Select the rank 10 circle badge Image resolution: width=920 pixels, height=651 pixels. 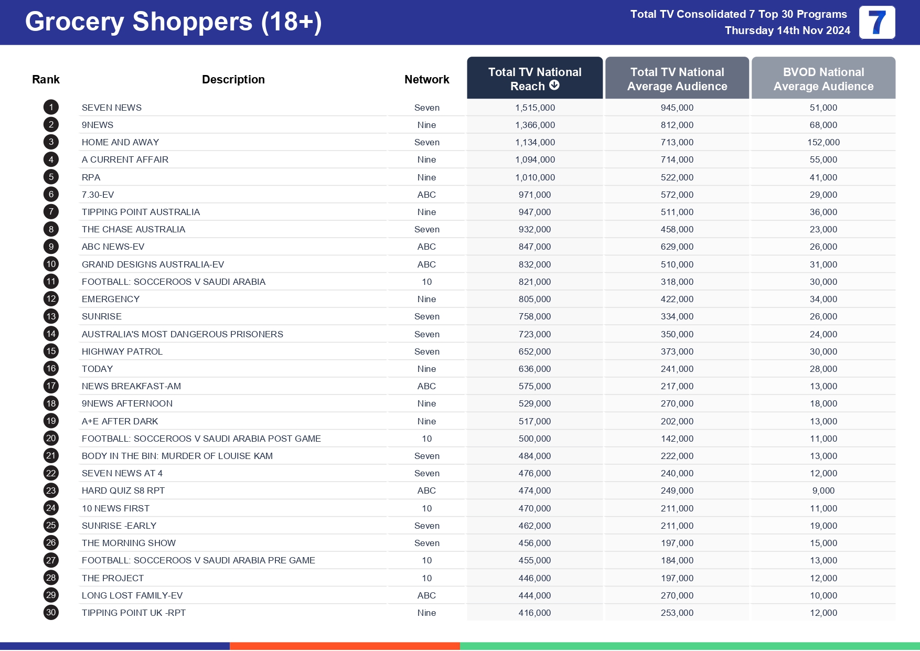click(51, 264)
